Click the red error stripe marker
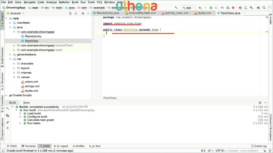This screenshot has height=153, width=273. (267, 32)
